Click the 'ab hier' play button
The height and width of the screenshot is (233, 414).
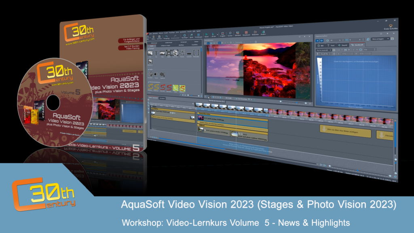point(213,35)
